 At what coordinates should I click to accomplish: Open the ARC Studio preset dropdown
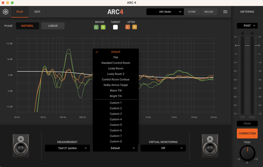pyautogui.click(x=165, y=12)
